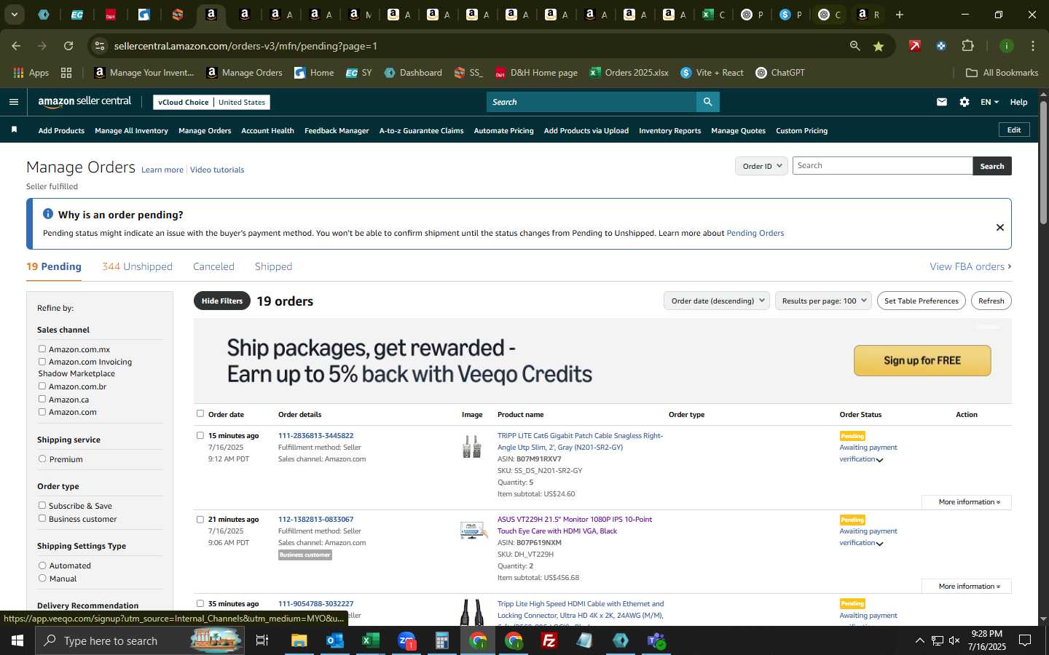Switch to the Shipped tab
The image size is (1049, 655).
point(273,266)
